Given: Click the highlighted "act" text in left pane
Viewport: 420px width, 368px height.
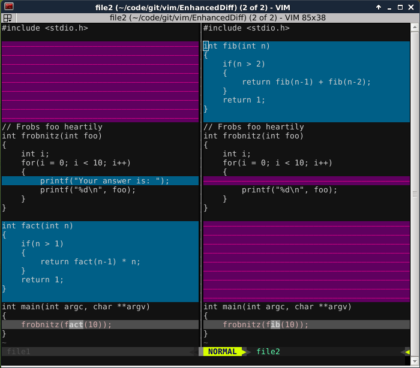Looking at the screenshot, I should pos(76,325).
